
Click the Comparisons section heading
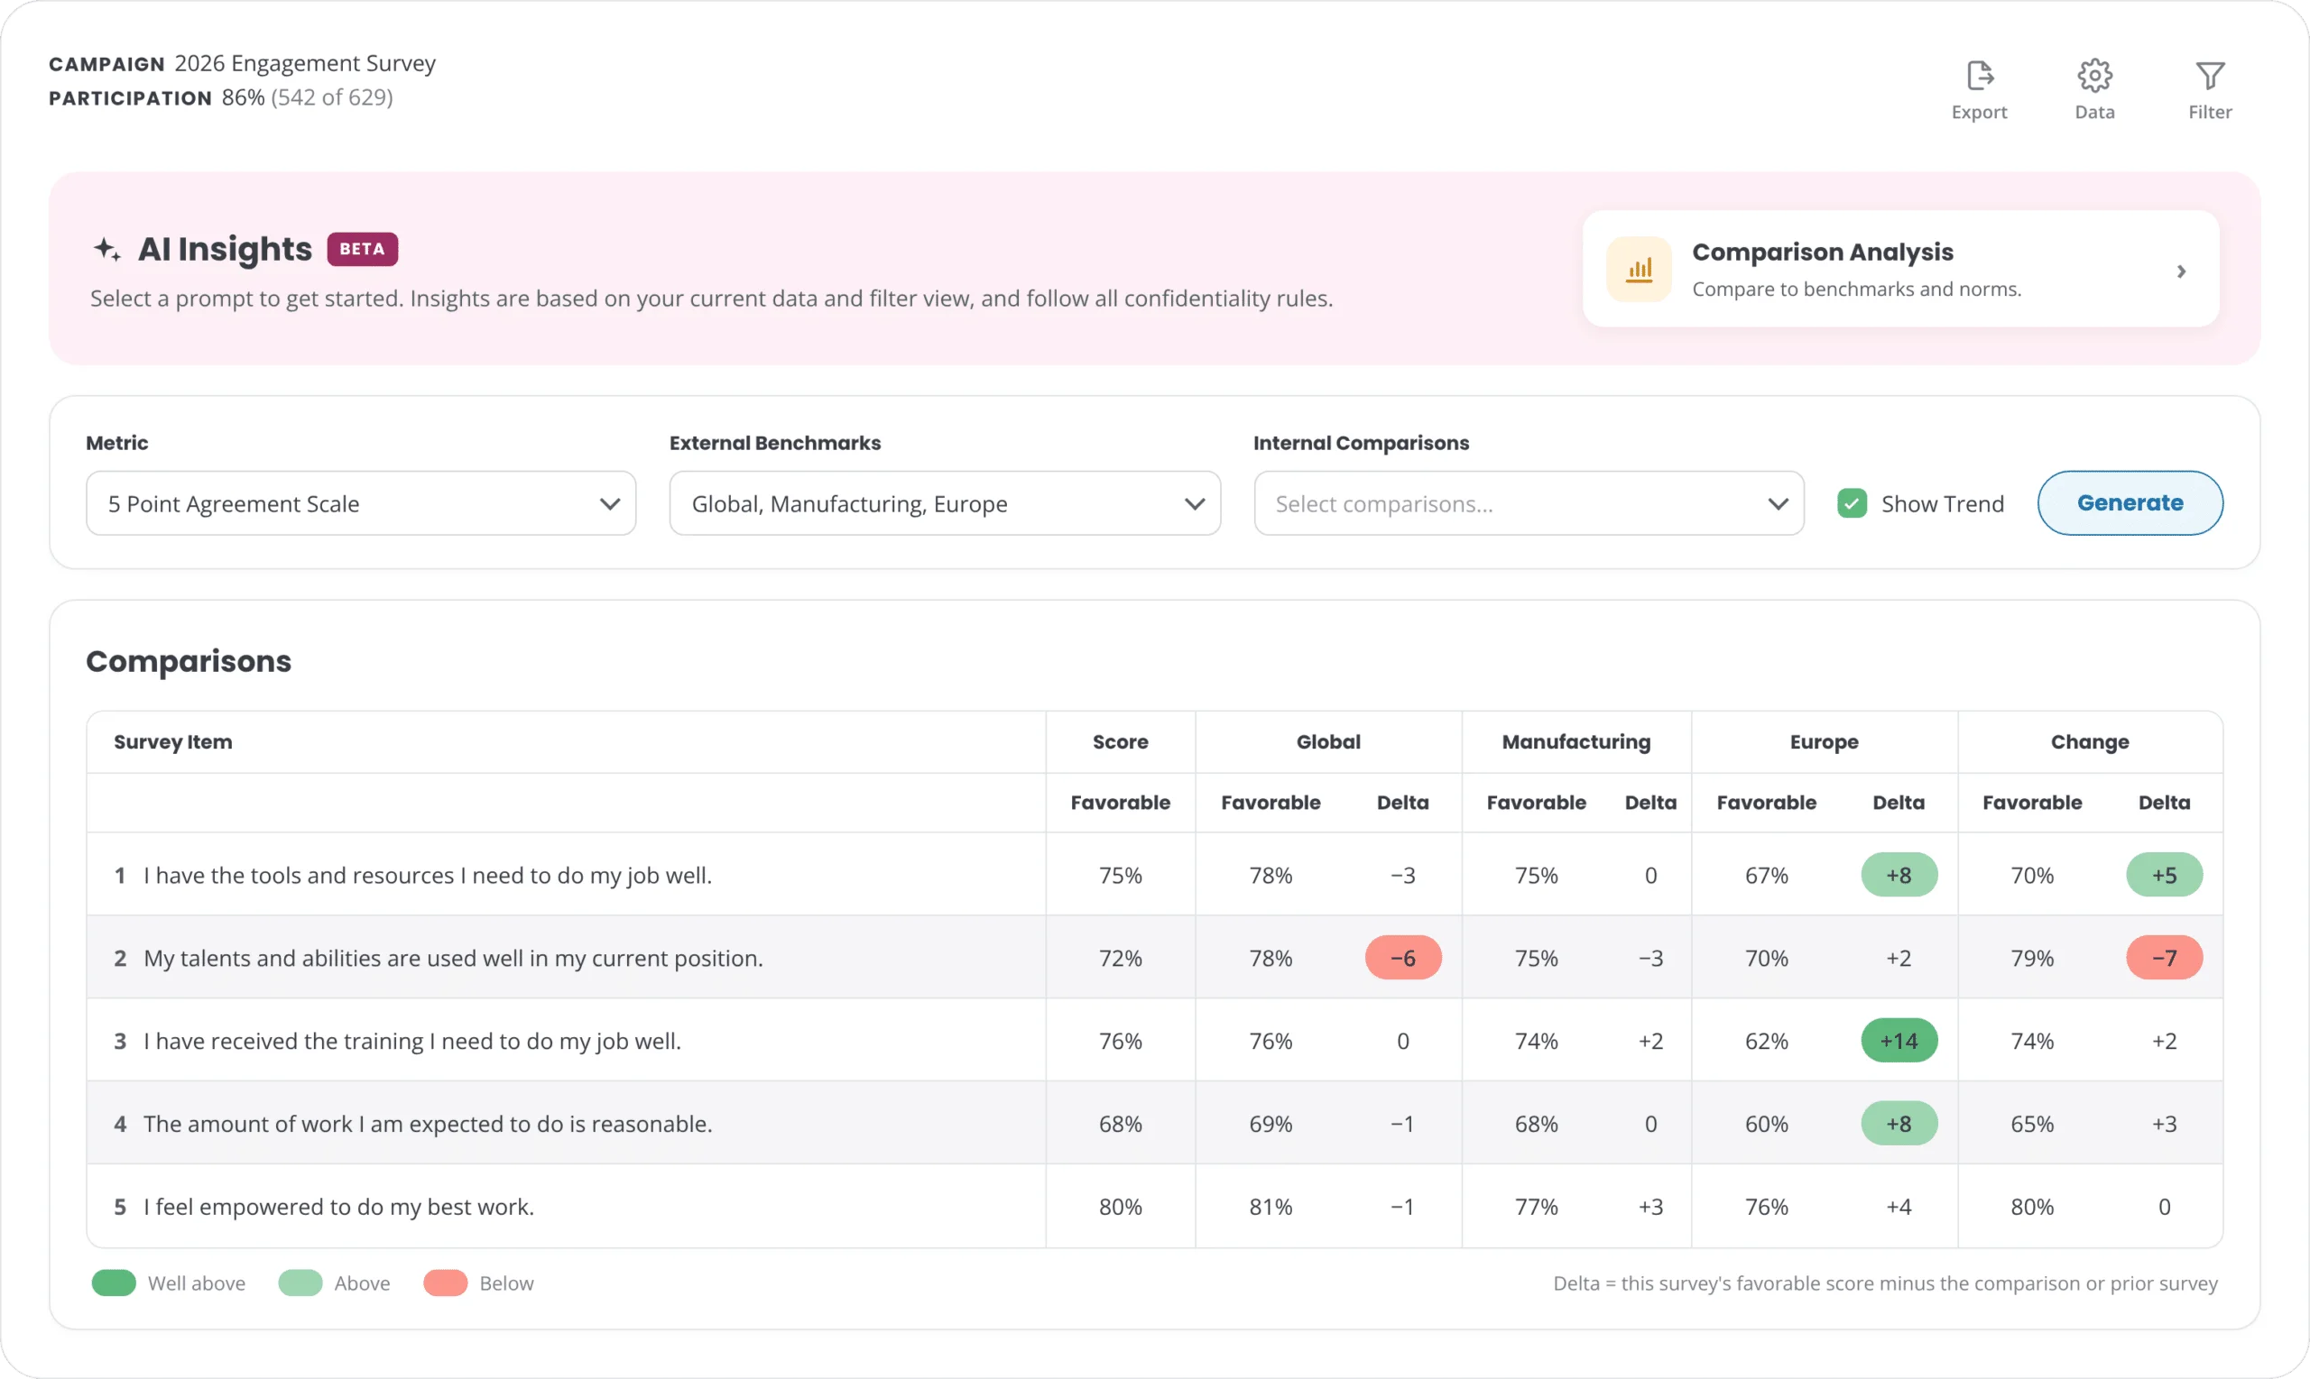point(189,661)
